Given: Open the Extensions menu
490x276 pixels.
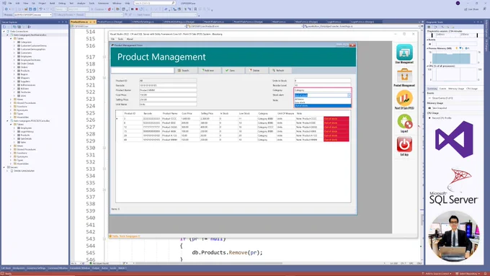Looking at the screenshot, I should 104,3.
